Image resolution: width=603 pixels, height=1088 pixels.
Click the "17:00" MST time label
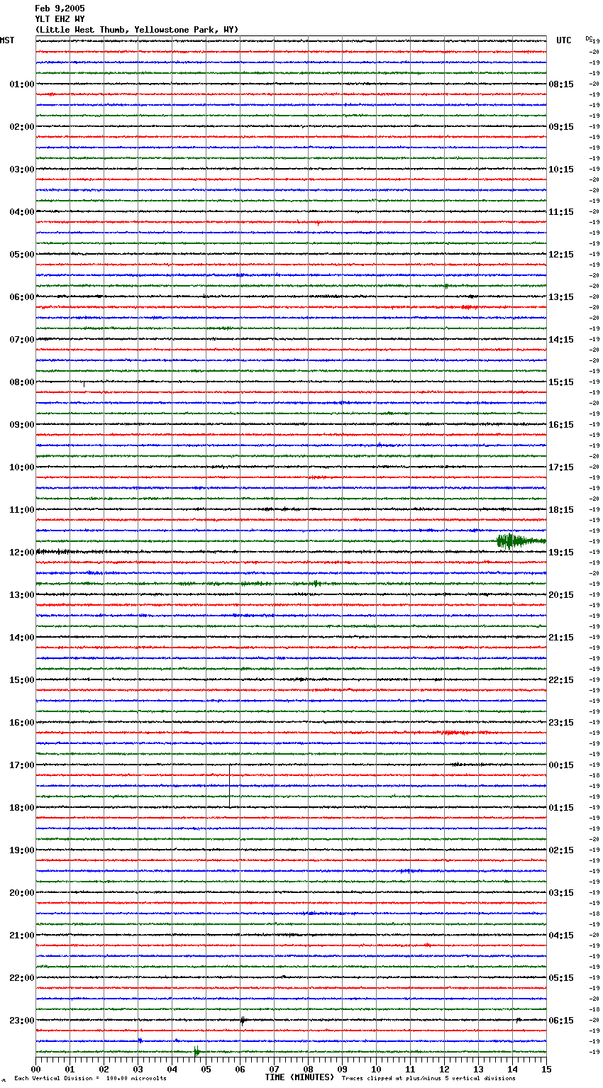[22, 765]
